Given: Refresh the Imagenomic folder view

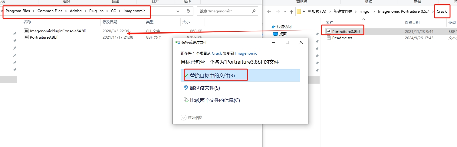Looking at the screenshot, I should 188,11.
